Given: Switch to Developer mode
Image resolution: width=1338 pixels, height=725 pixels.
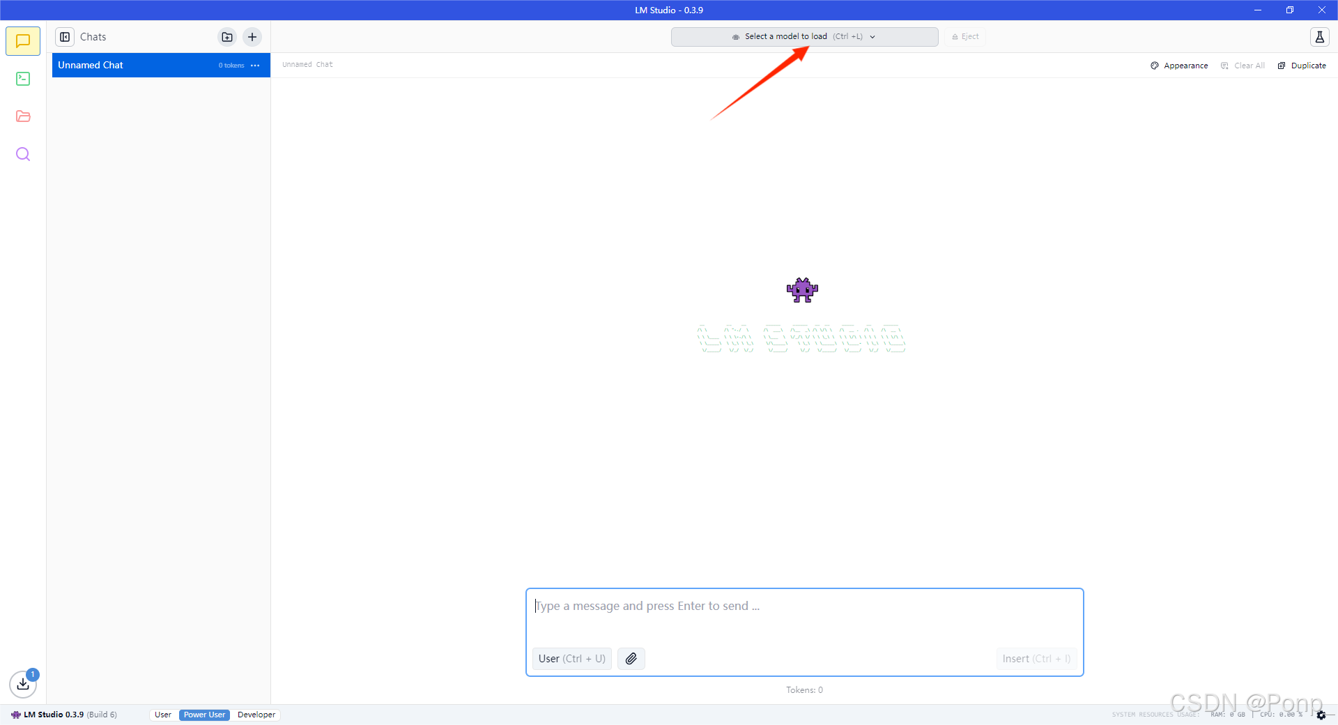Looking at the screenshot, I should [256, 715].
